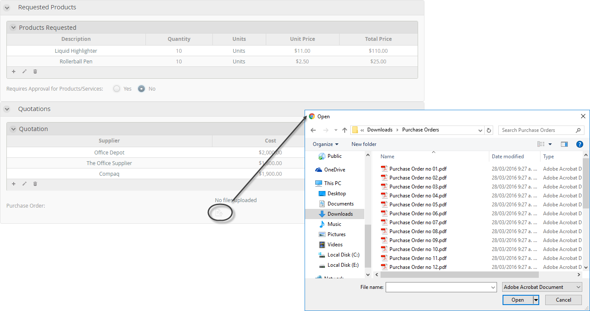Edit selected row in Products Requested table
Viewport: 590px width, 311px height.
pyautogui.click(x=24, y=71)
